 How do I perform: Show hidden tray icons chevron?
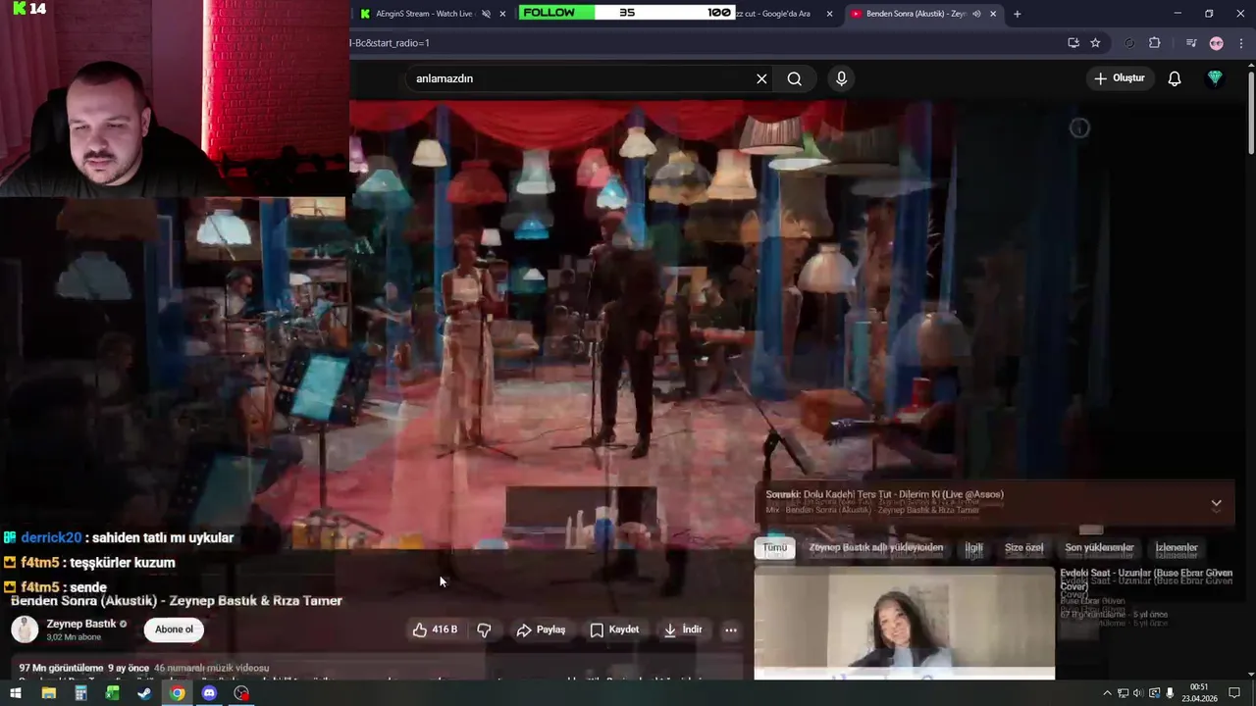pos(1107,693)
